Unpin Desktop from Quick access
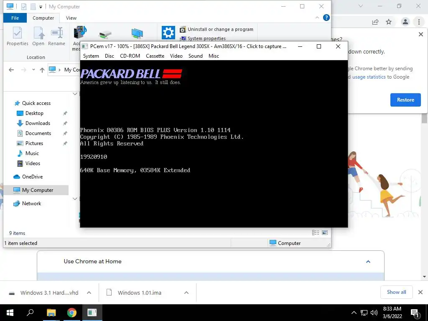 pyautogui.click(x=65, y=113)
